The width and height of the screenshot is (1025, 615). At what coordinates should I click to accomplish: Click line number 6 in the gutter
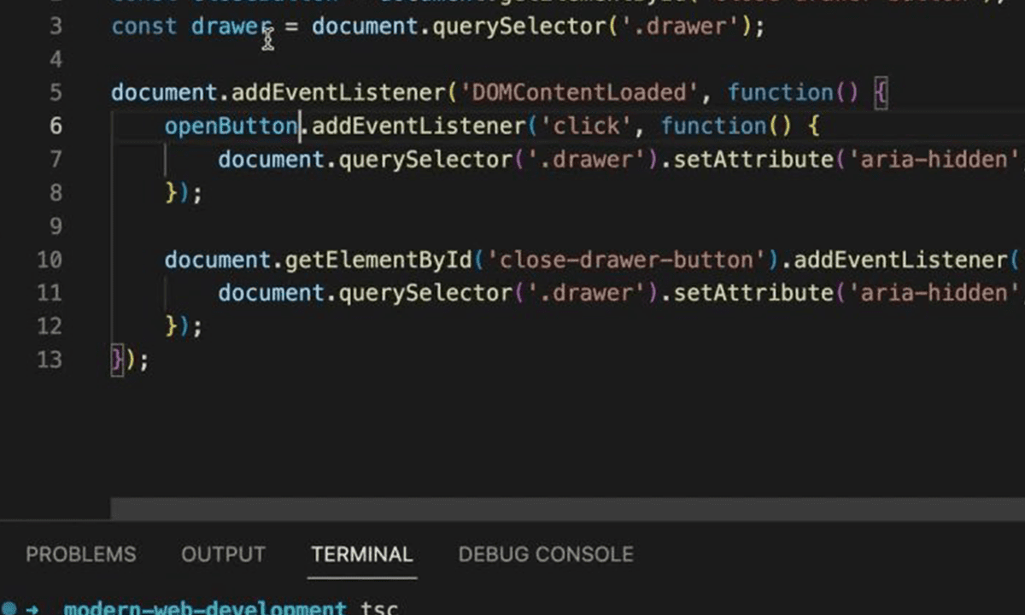56,126
